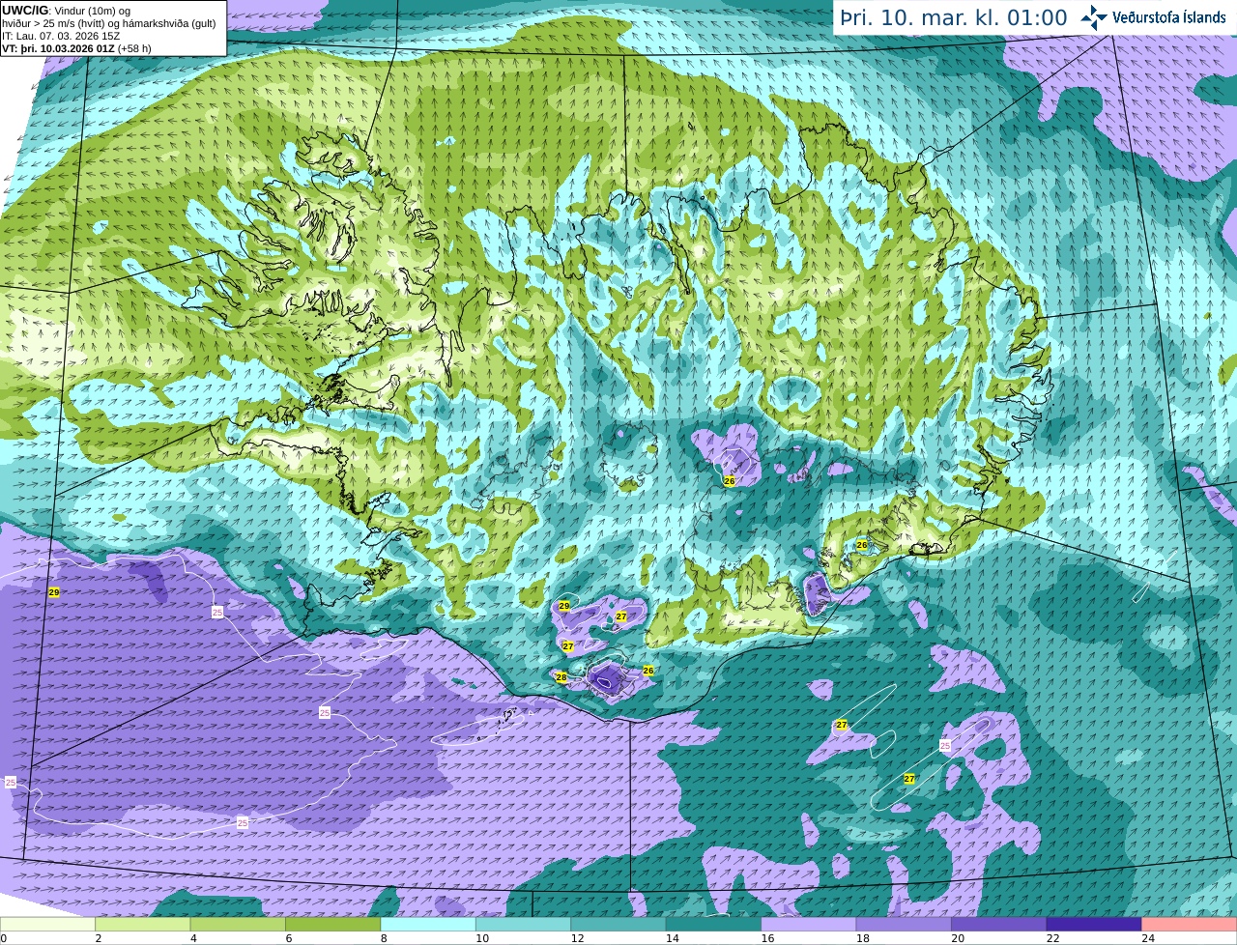1237x945 pixels.
Task: Pick the 22–24 m/s dark indigo legend swatch
Action: 1094,925
